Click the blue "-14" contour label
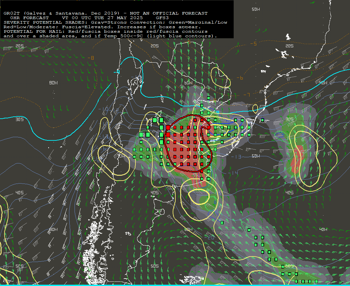 233,173
